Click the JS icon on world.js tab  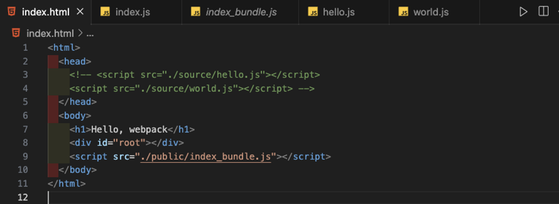[403, 12]
